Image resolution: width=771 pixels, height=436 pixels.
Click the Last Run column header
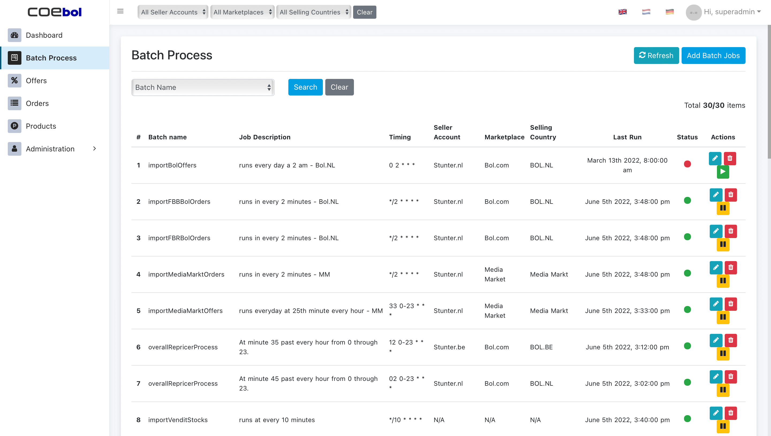[627, 137]
